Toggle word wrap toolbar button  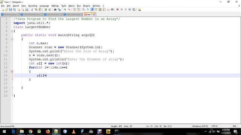(x=84, y=10)
